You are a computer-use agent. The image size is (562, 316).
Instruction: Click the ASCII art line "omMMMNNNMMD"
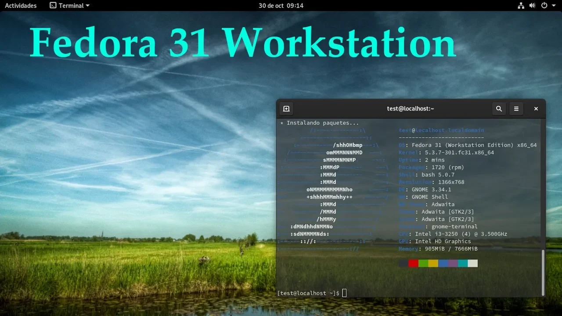point(344,153)
